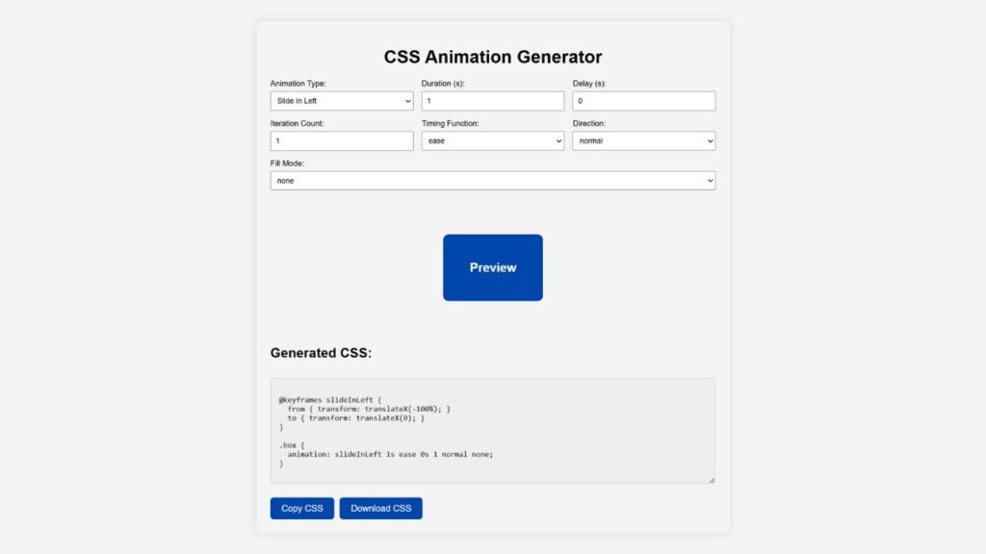Click the Fill Mode chevron icon
Screen dimensions: 986x554
coord(709,180)
